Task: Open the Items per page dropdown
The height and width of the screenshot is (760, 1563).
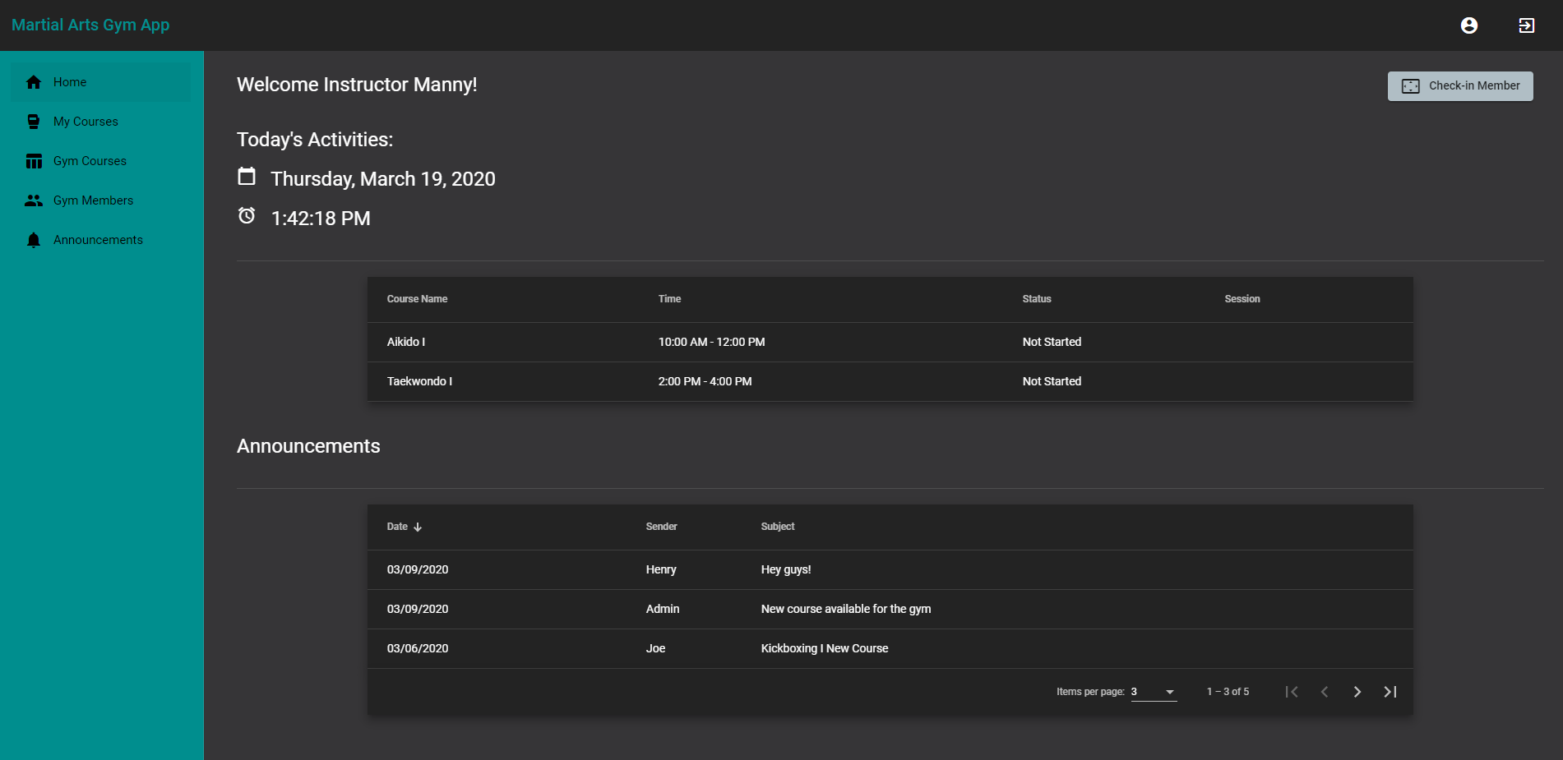Action: [1154, 692]
